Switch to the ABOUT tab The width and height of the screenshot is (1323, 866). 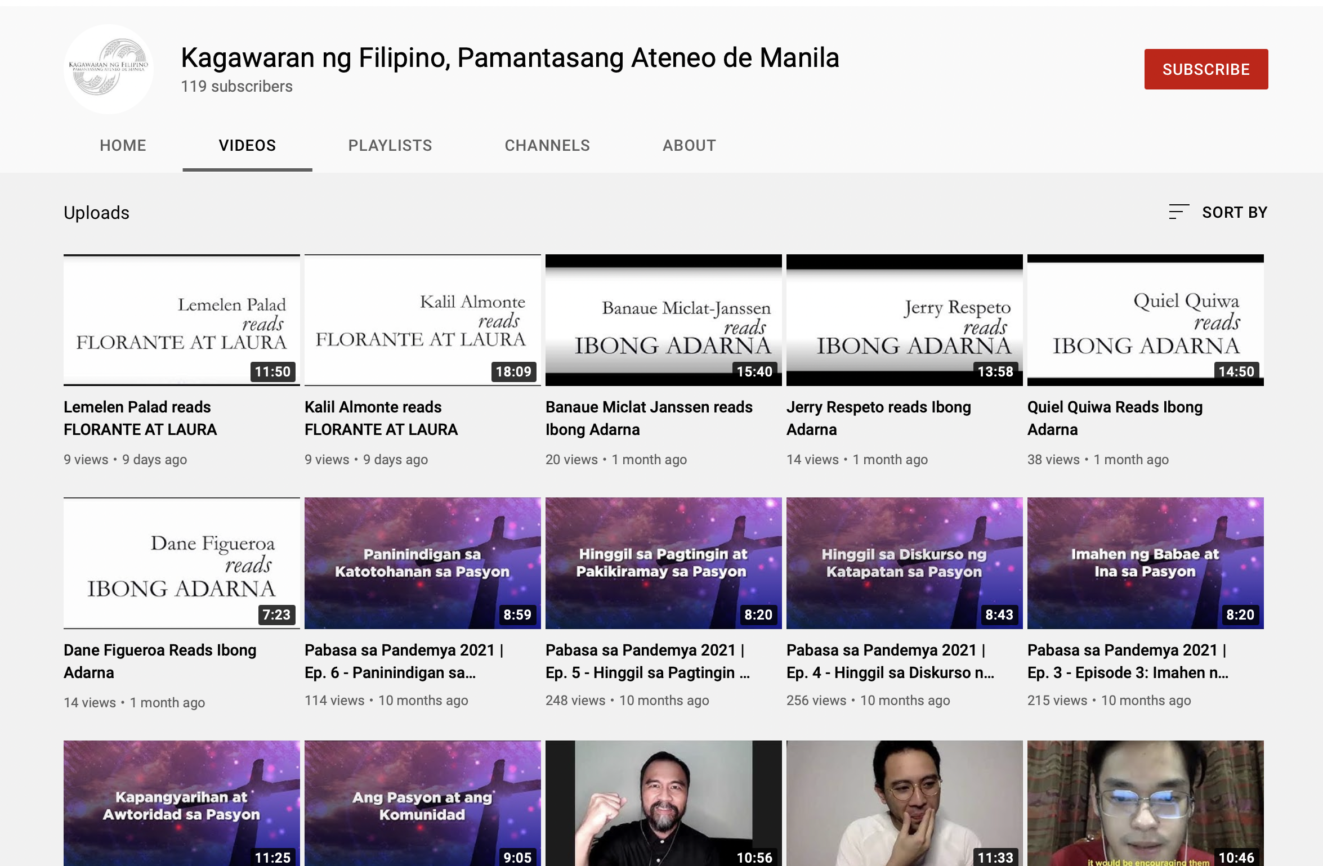689,145
